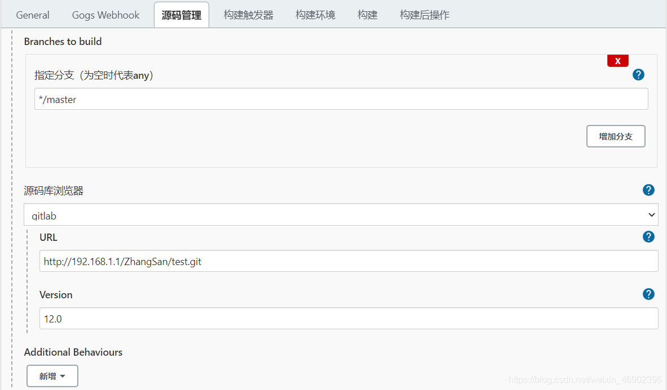Focus the repository browser URL text box
The height and width of the screenshot is (390, 667).
348,261
